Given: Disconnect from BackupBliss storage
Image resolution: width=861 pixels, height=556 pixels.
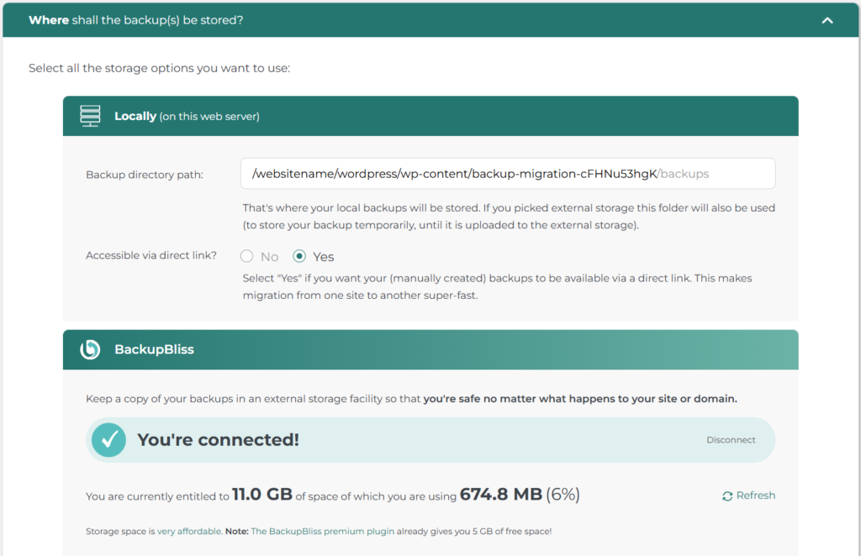Looking at the screenshot, I should [731, 440].
